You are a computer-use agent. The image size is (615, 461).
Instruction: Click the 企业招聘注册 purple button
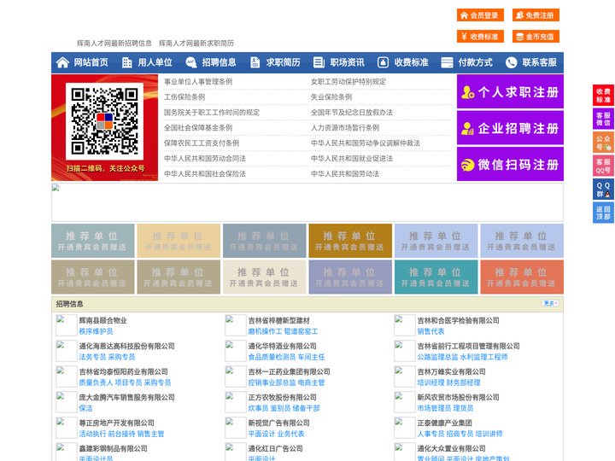coord(510,128)
